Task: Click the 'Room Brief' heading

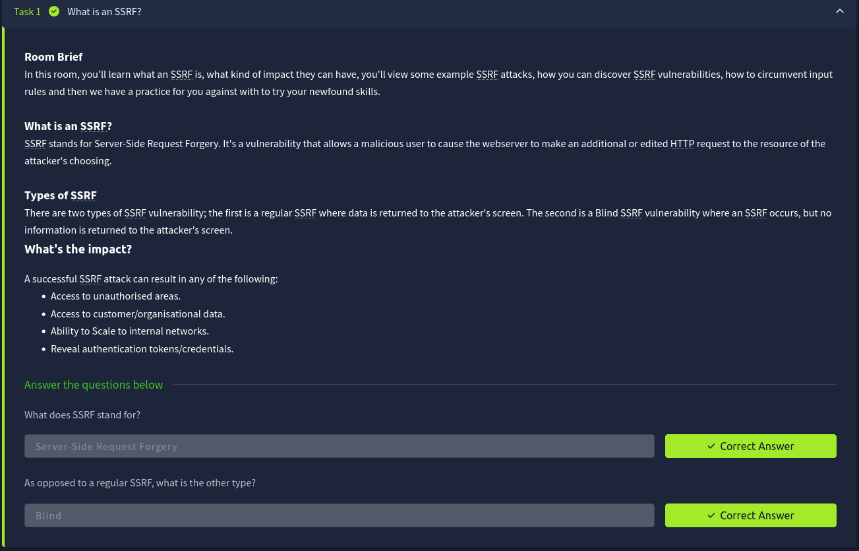Action: 53,57
